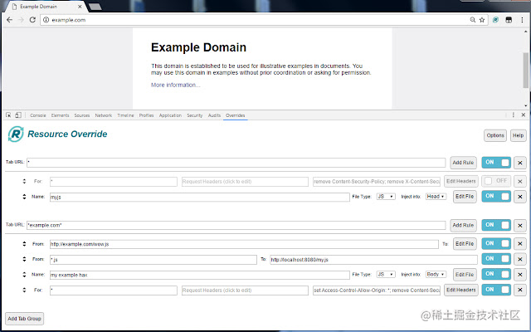
Task: Switch to Sources DevTools tab
Action: click(82, 115)
